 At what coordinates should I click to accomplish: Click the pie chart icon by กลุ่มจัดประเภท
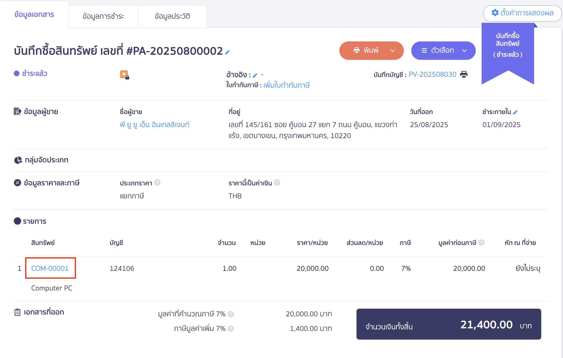[18, 160]
